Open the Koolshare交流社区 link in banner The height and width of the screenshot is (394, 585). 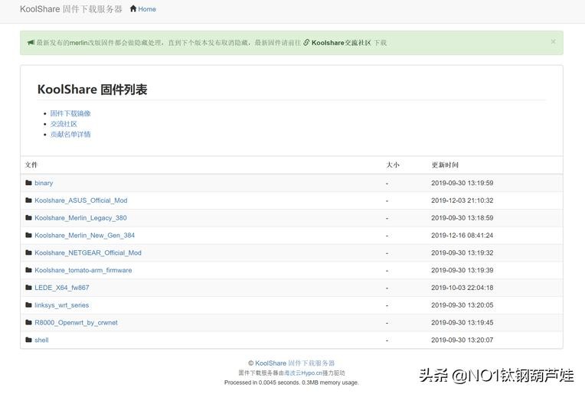pyautogui.click(x=341, y=43)
